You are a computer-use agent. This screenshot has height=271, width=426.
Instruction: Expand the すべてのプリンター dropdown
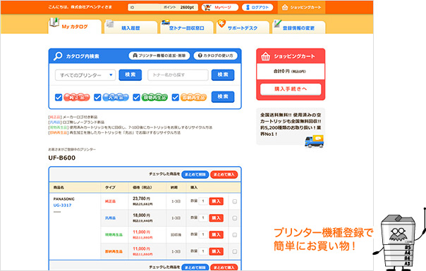(85, 75)
